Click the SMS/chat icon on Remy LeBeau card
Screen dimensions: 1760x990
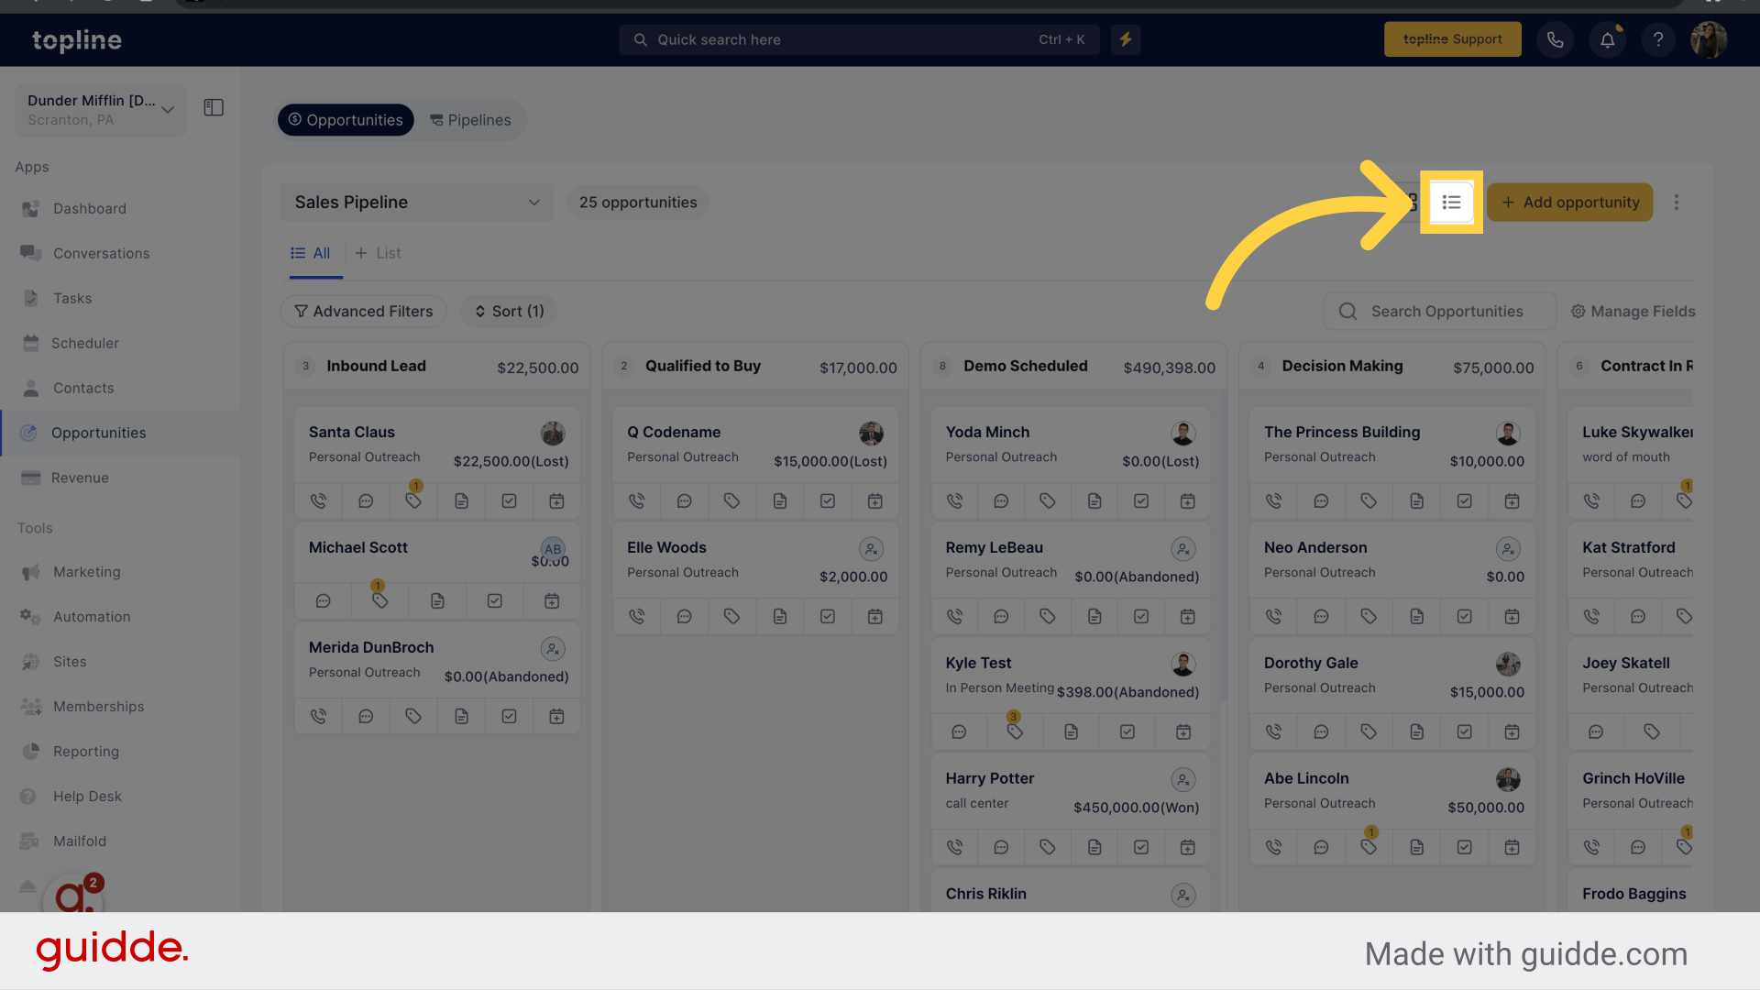tap(1001, 617)
